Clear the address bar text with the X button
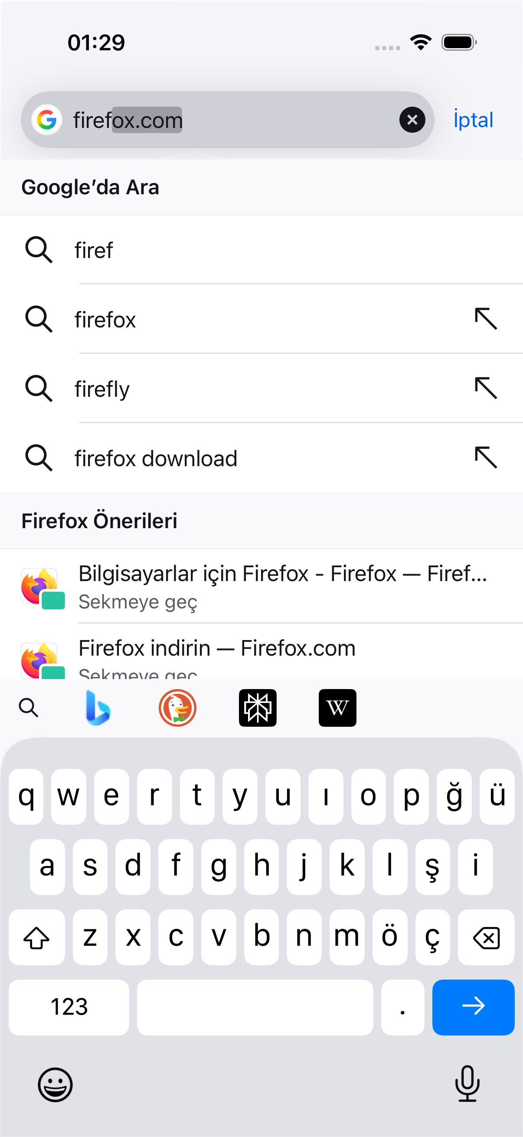Image resolution: width=523 pixels, height=1137 pixels. point(412,120)
